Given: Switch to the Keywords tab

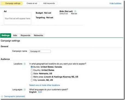Looking at the screenshot, I should (x=26, y=35).
